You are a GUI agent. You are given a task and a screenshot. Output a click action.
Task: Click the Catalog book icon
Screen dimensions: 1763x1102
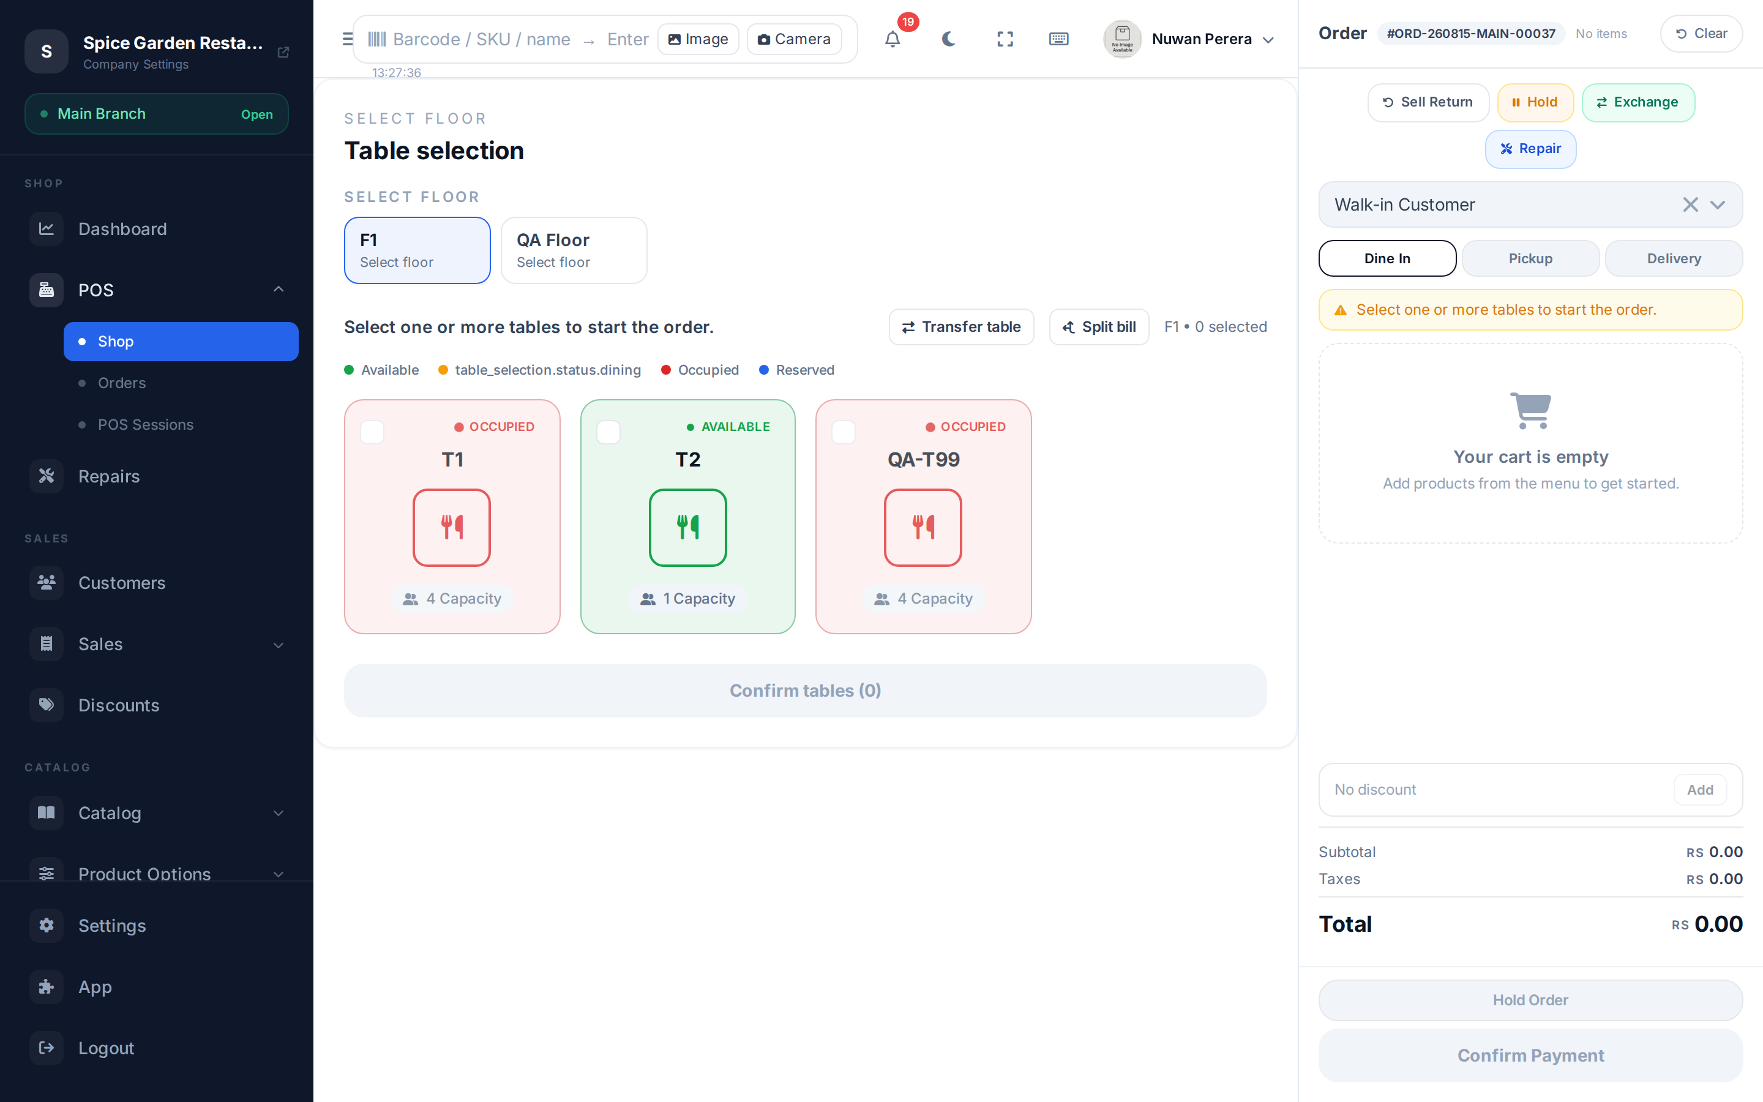(47, 812)
